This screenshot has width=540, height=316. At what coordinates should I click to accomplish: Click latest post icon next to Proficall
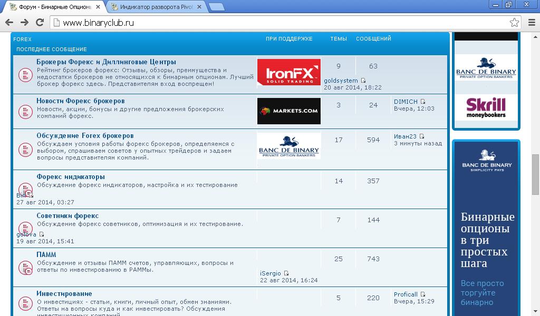[x=423, y=294]
